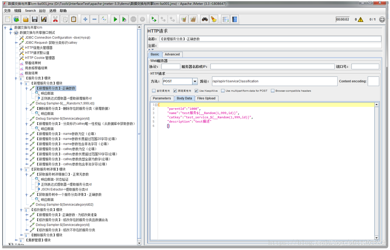Click the Remote start all icon

tap(154, 19)
